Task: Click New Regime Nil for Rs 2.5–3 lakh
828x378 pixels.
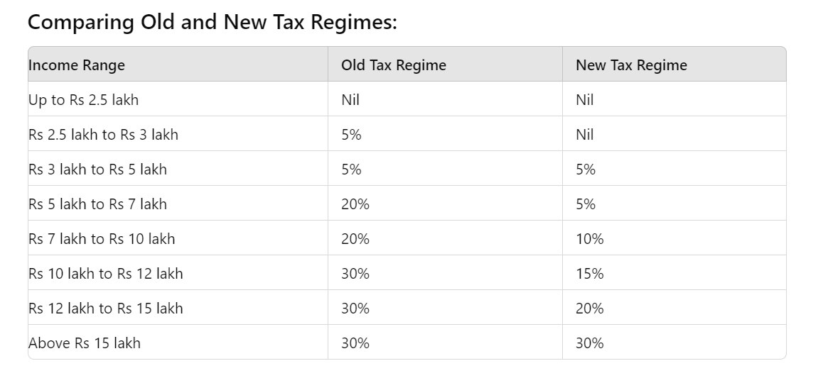Action: [585, 135]
